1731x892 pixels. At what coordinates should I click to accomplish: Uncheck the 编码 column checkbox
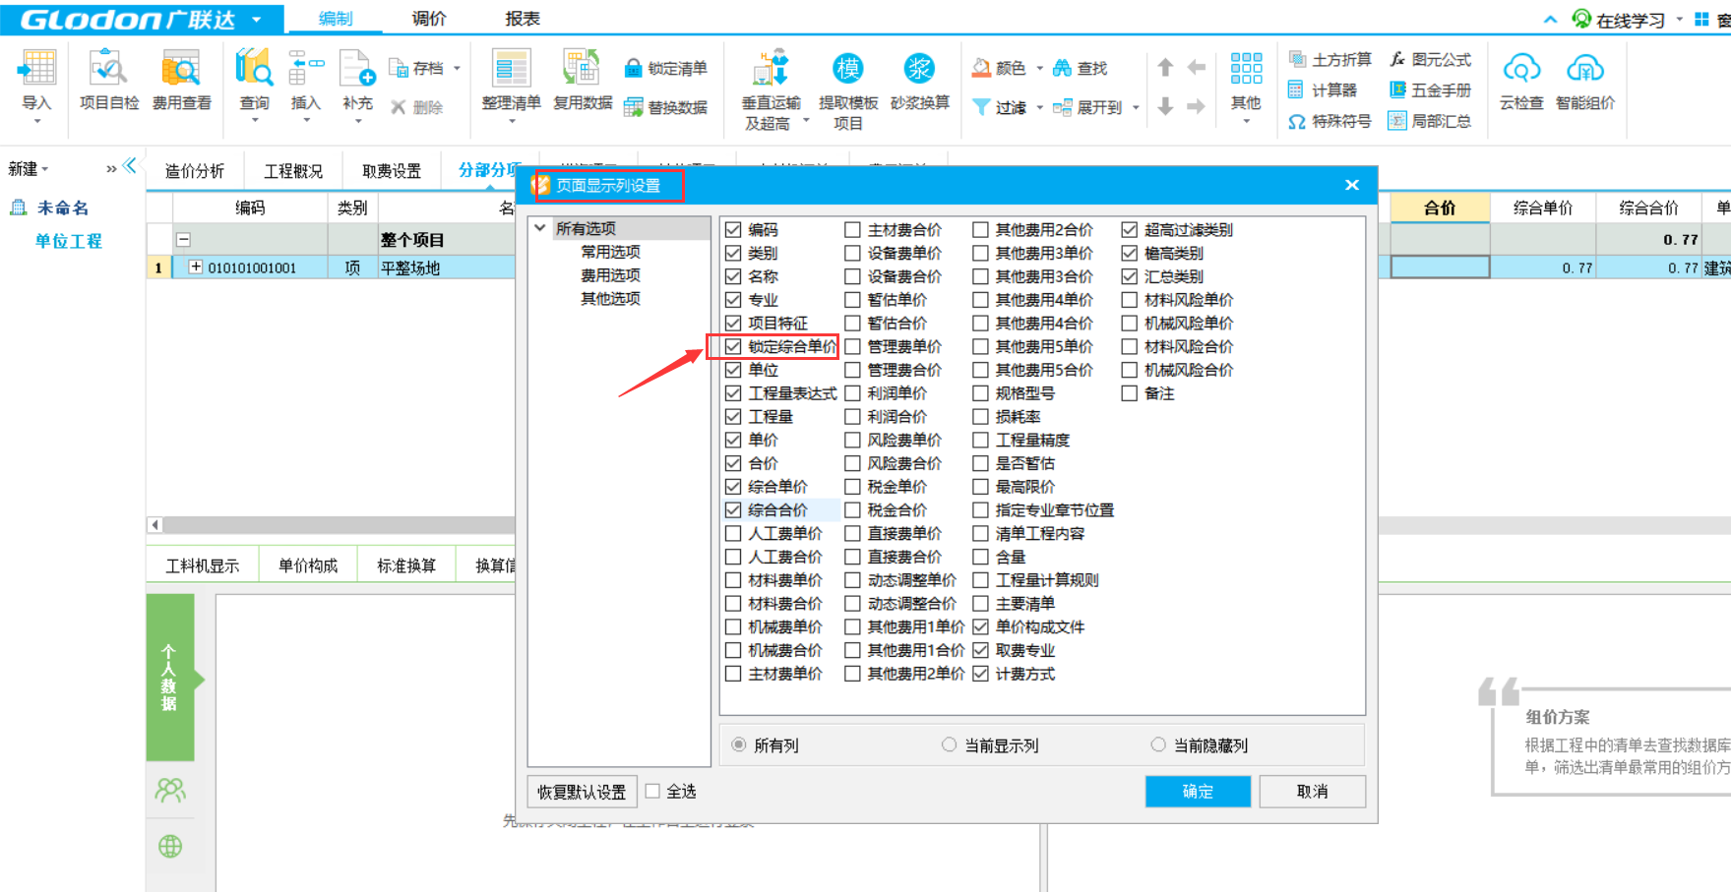[733, 229]
